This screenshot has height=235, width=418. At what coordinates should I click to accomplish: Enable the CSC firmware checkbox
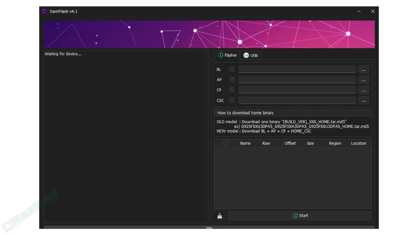coord(232,100)
